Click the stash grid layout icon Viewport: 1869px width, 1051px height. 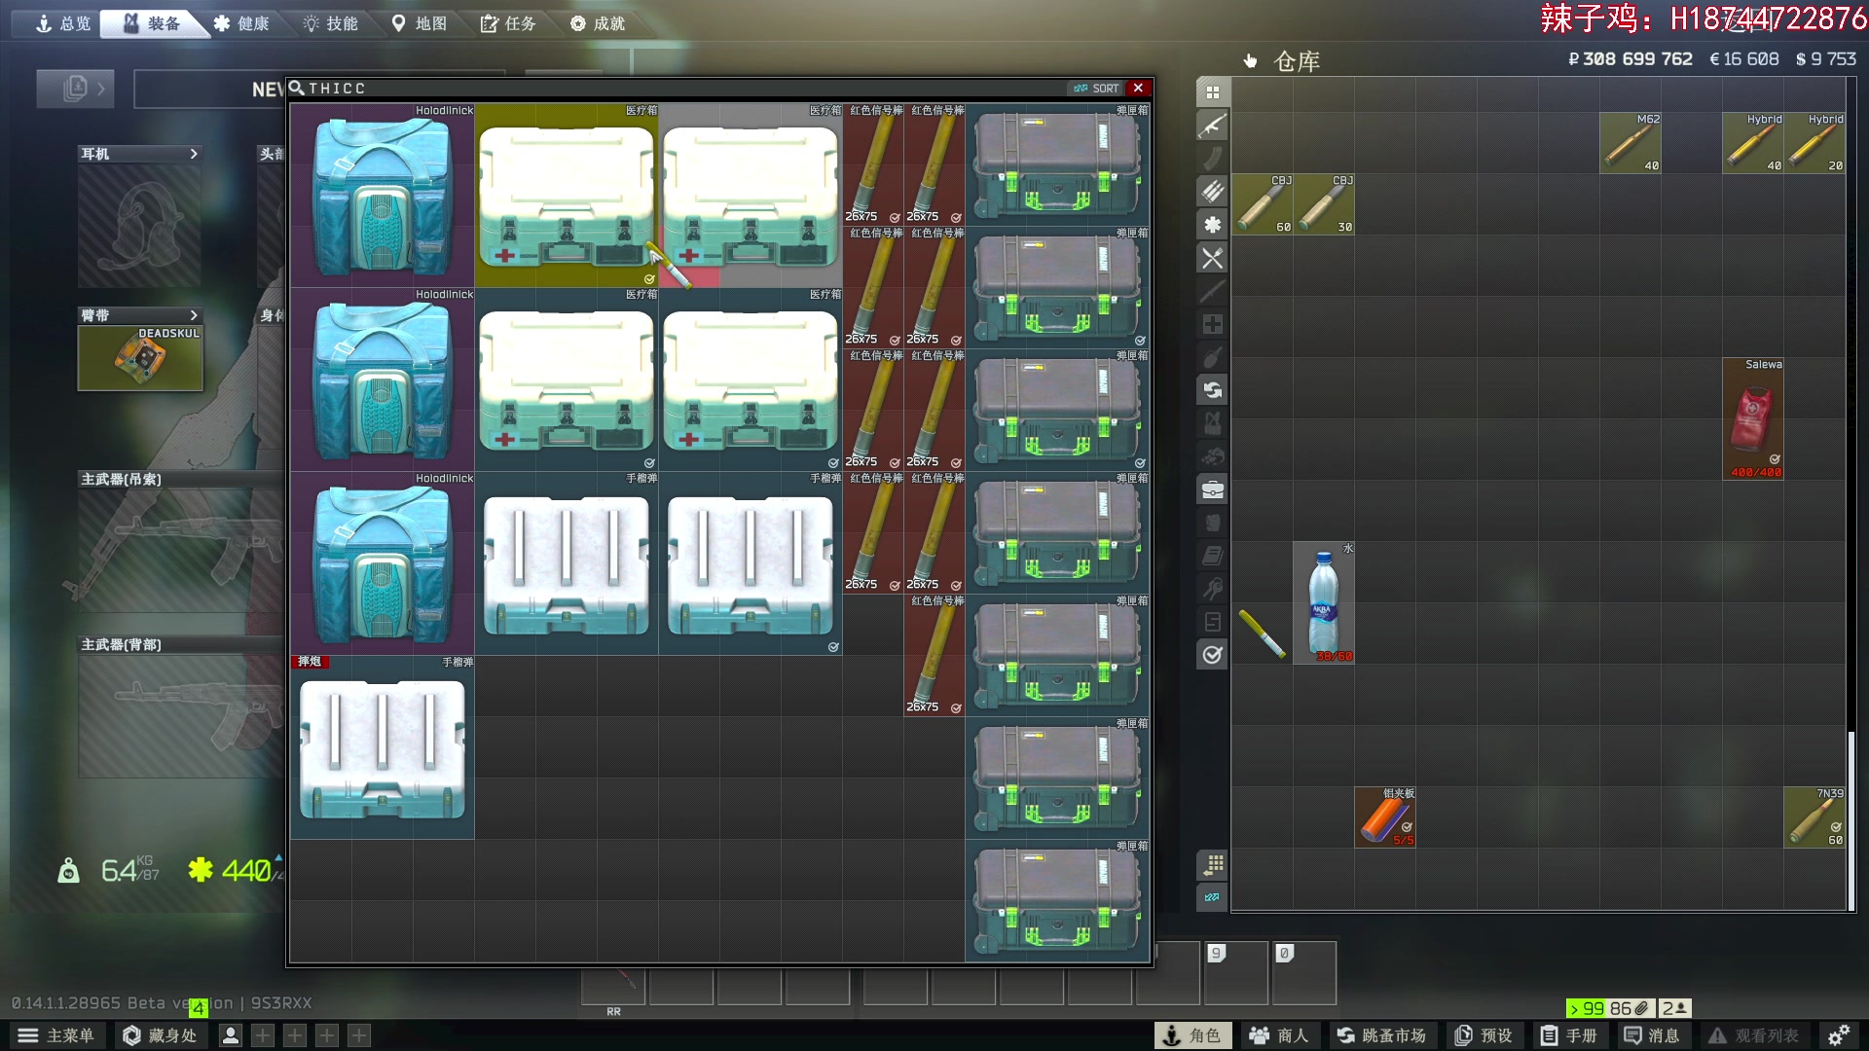click(1212, 864)
